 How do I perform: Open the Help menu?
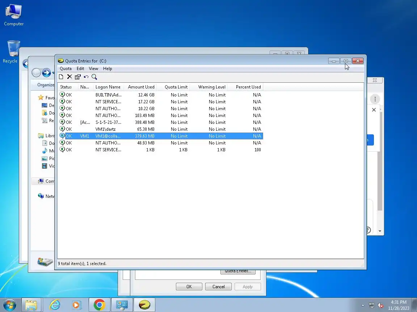[x=108, y=69]
